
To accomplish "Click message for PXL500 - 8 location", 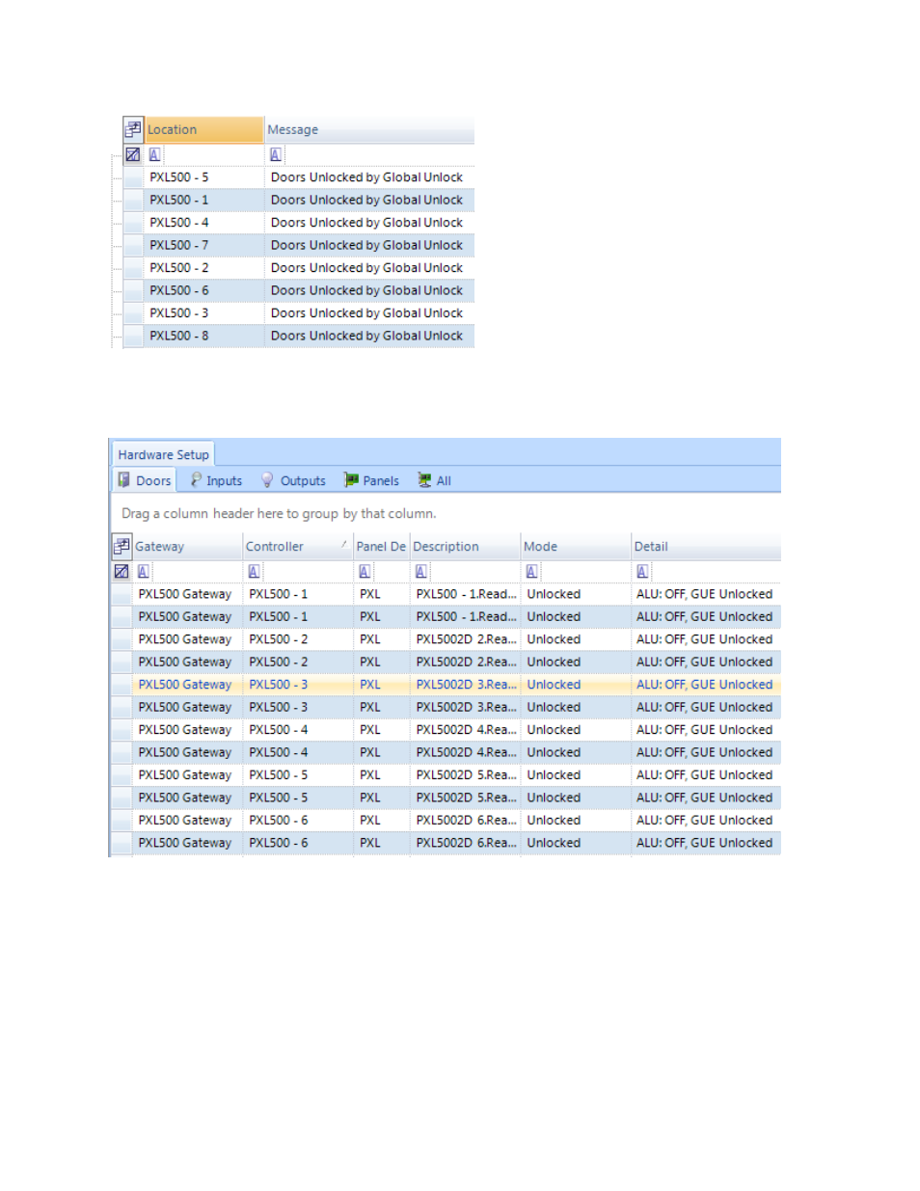I will tap(369, 336).
